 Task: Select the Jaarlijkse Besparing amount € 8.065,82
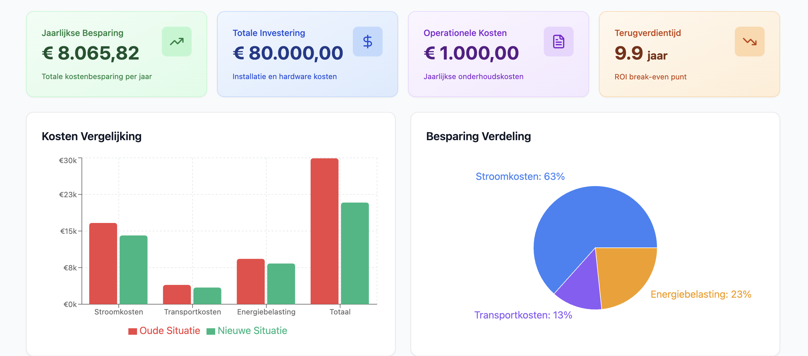tap(90, 53)
